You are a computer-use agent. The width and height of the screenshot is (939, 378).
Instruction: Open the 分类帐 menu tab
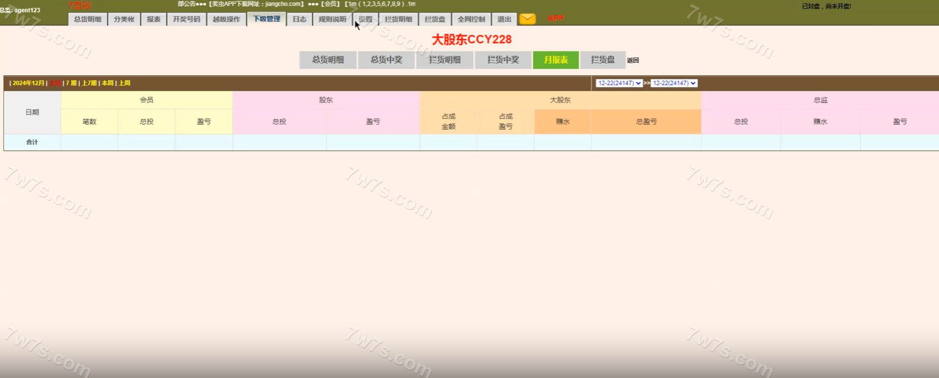[124, 19]
